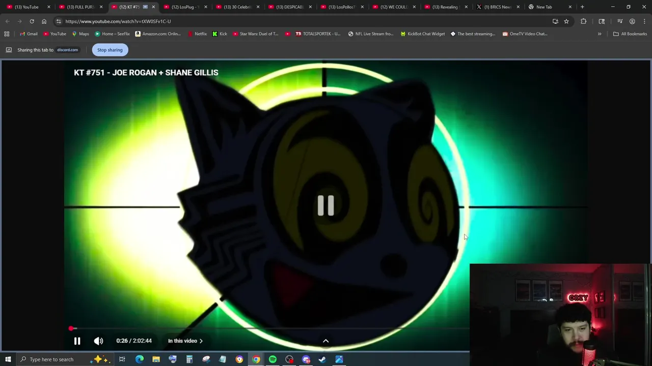Screen dimensions: 652x366
Task: Open Spotify from the taskbar
Action: 273,359
